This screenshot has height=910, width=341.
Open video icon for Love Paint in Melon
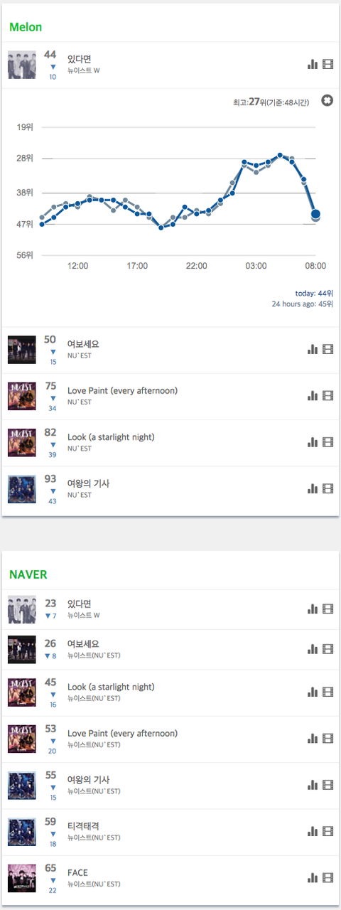pyautogui.click(x=328, y=396)
